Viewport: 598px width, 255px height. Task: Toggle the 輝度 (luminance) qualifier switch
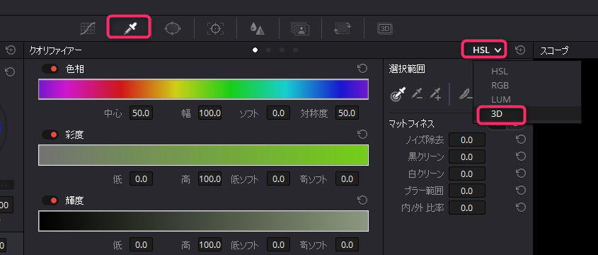point(50,200)
